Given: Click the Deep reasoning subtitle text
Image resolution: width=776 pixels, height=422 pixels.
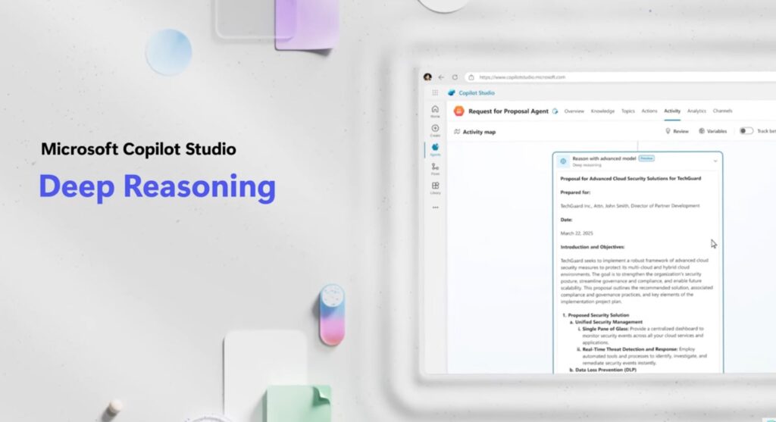Looking at the screenshot, I should point(587,164).
